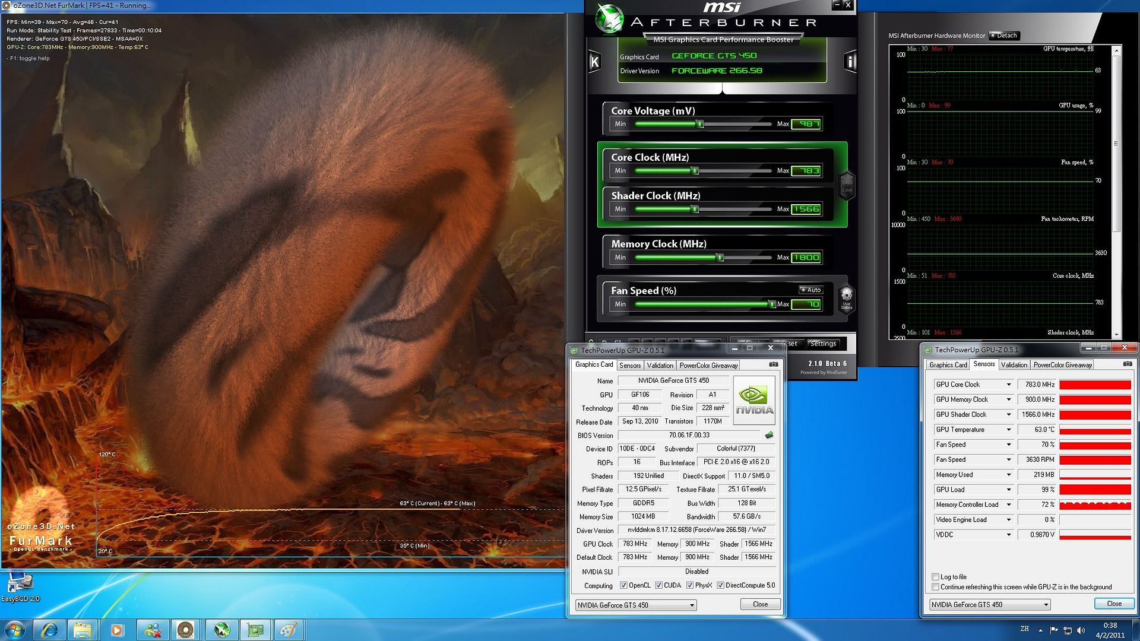The width and height of the screenshot is (1140, 641).
Task: Switch to MSI Afterburner taskbar icon
Action: point(221,630)
